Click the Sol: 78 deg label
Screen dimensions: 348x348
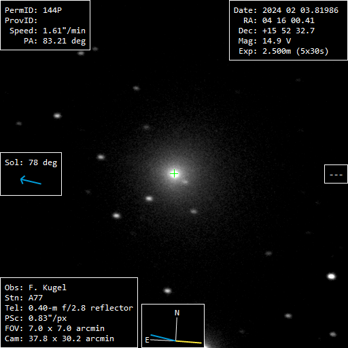click(31, 162)
